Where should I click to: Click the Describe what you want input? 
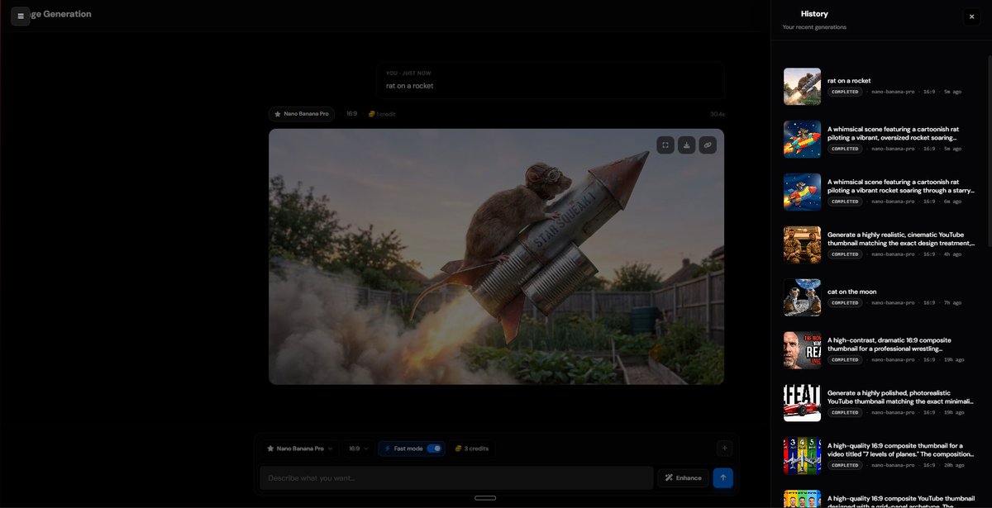(x=456, y=477)
